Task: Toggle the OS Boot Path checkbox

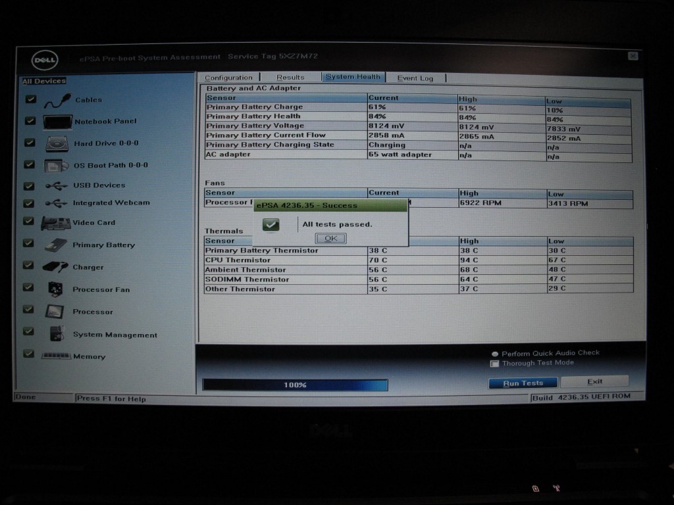Action: (29, 164)
